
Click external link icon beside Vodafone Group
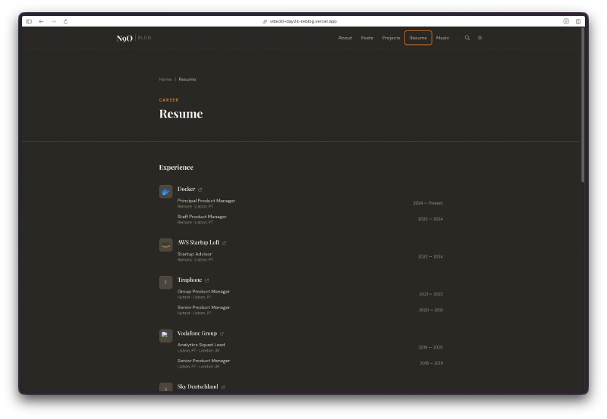(x=222, y=333)
